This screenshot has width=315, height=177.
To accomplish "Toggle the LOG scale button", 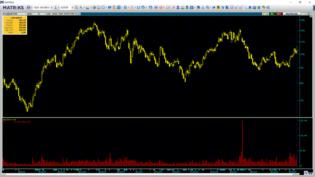I will (48, 14).
